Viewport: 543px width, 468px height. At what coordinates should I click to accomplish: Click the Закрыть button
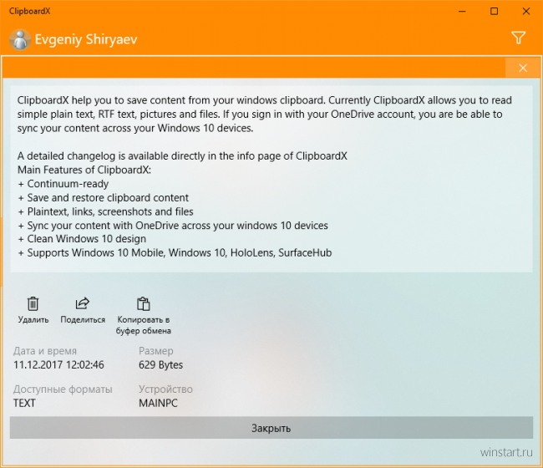(271, 428)
